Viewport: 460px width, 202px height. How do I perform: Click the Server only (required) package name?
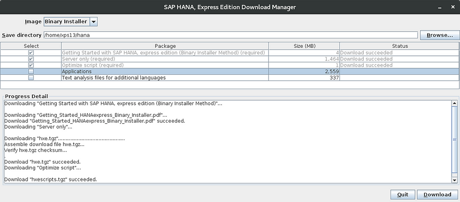click(x=88, y=59)
